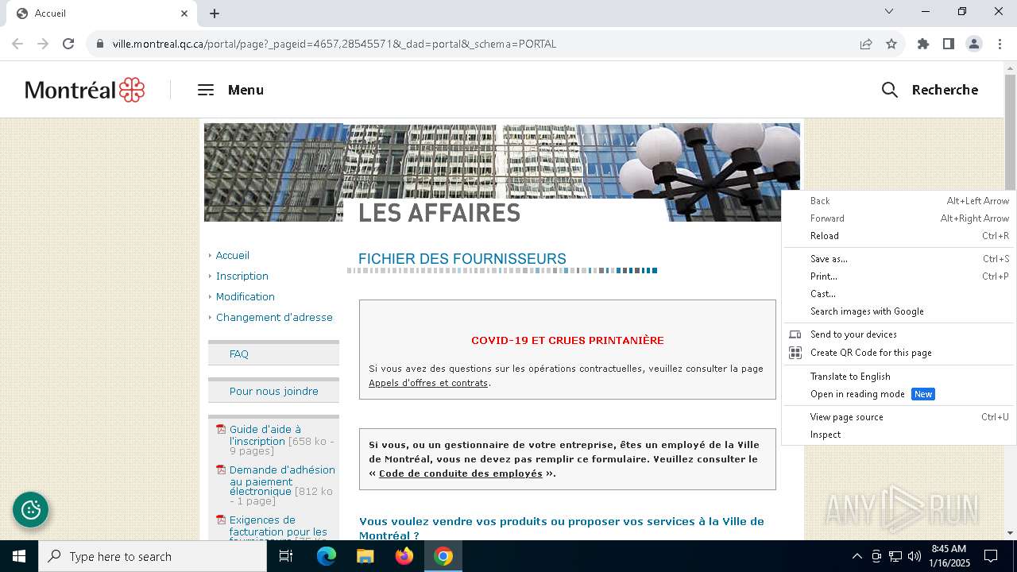Select Cast... in the context menu
1017x572 pixels.
click(x=899, y=294)
